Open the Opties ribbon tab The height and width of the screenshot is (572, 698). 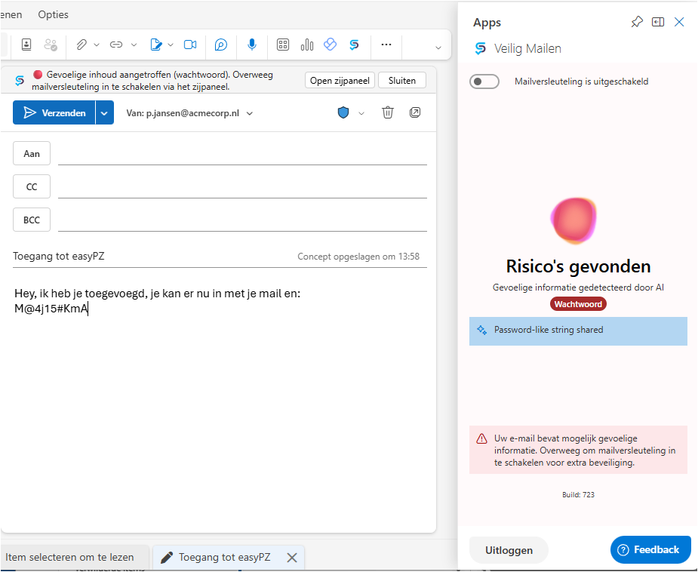[54, 14]
